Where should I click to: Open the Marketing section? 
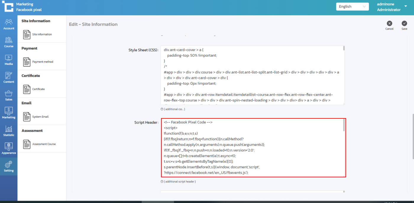point(9,113)
